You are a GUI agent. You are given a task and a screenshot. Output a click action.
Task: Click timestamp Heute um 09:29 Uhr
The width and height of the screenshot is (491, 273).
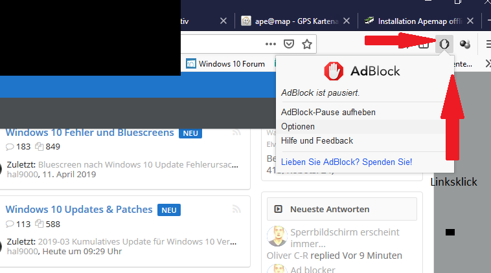(x=82, y=252)
